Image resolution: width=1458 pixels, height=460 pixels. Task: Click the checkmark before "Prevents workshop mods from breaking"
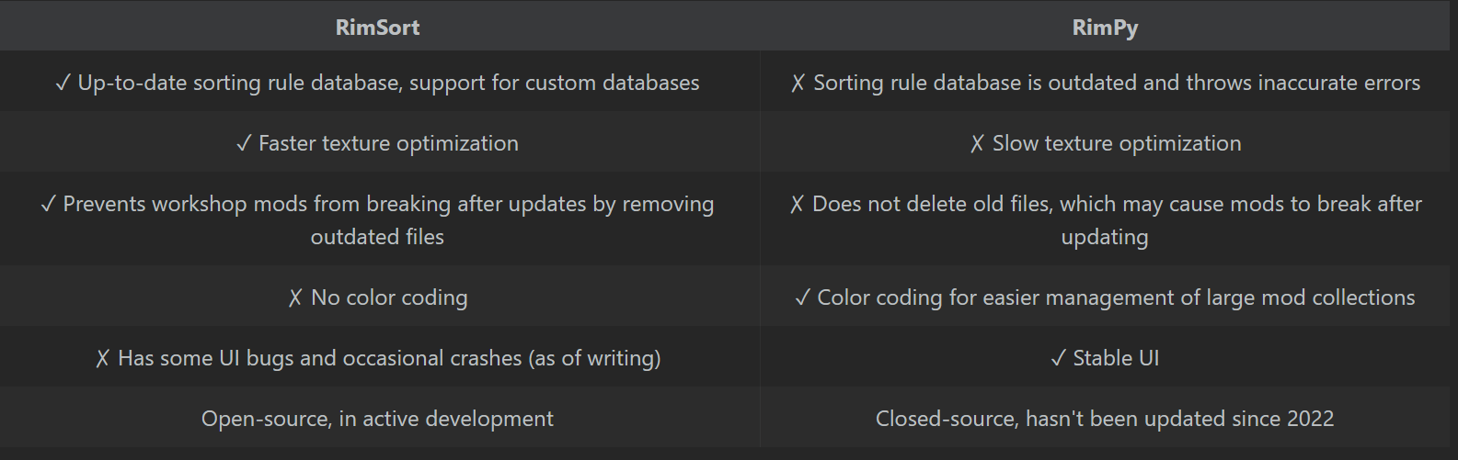[48, 204]
